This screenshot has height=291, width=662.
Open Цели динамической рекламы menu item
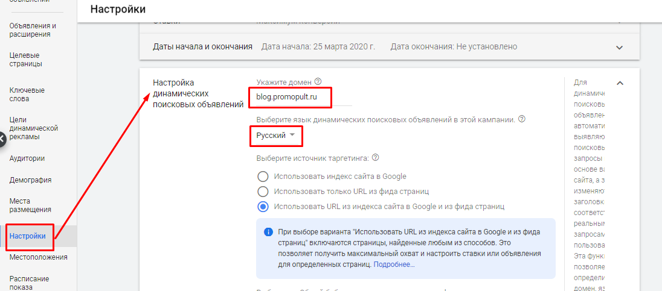pos(34,128)
